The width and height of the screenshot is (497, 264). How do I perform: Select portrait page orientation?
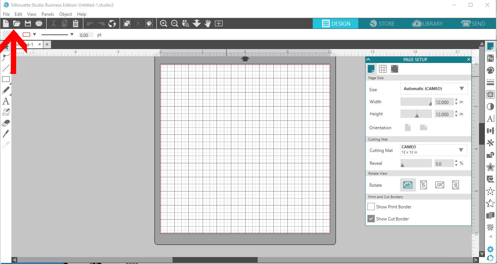click(408, 127)
